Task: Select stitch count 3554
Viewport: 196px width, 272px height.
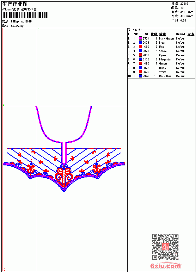Action: 146,38
